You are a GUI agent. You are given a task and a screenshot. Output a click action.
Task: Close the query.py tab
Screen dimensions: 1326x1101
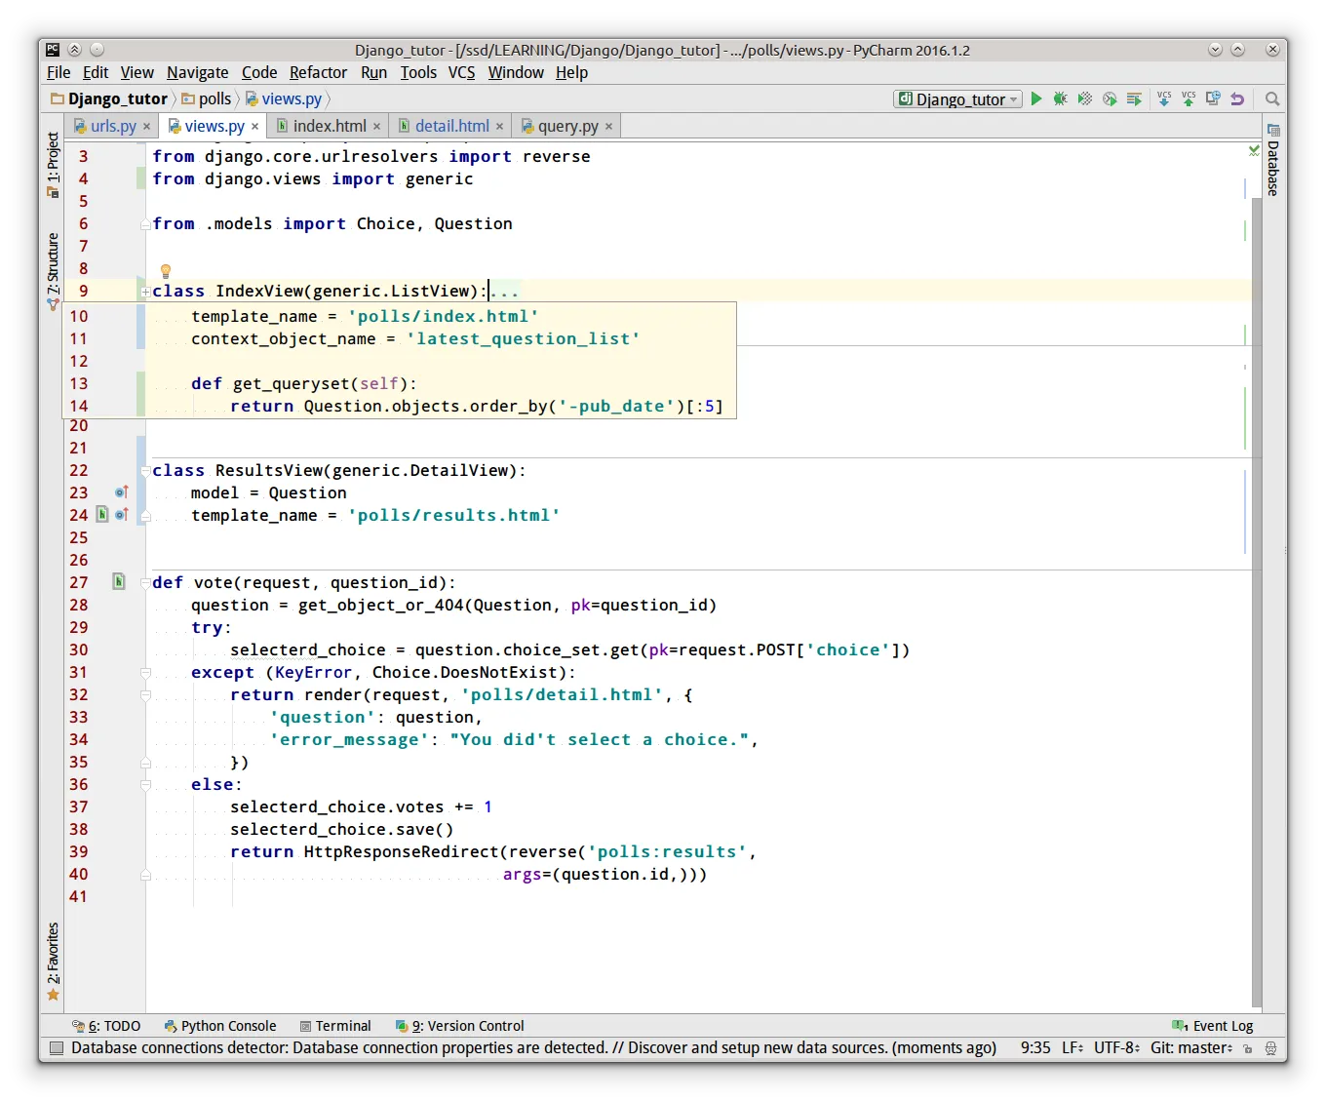pos(609,127)
